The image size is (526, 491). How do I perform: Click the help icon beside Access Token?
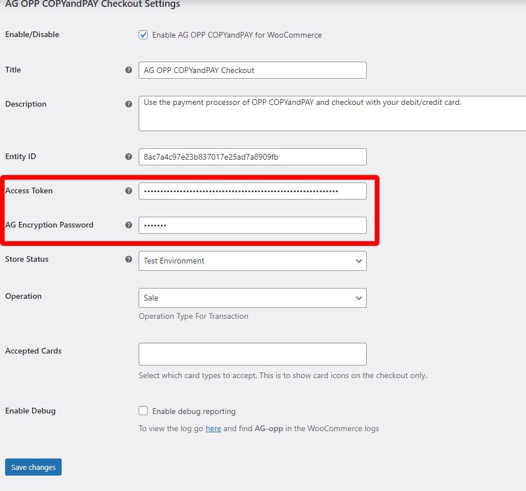click(x=128, y=190)
